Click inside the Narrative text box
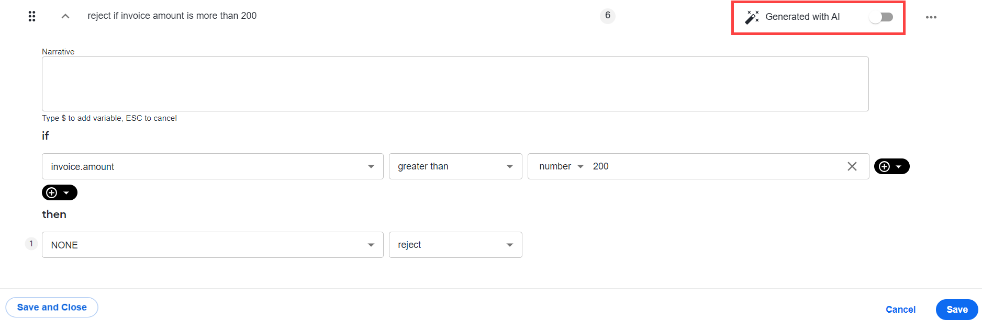 coord(455,84)
